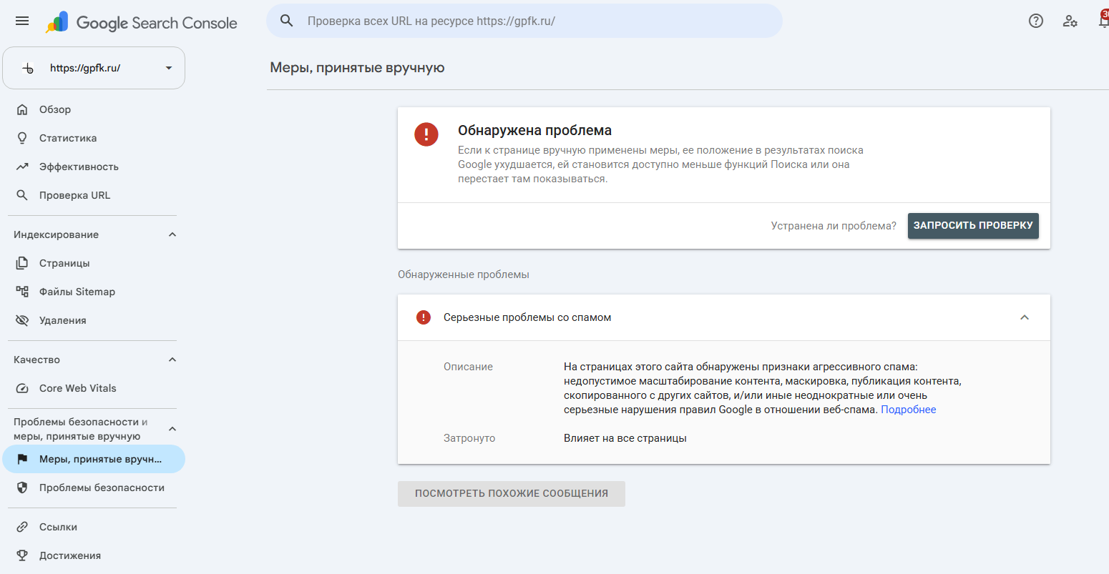Open the users and settings icon

(x=1070, y=21)
